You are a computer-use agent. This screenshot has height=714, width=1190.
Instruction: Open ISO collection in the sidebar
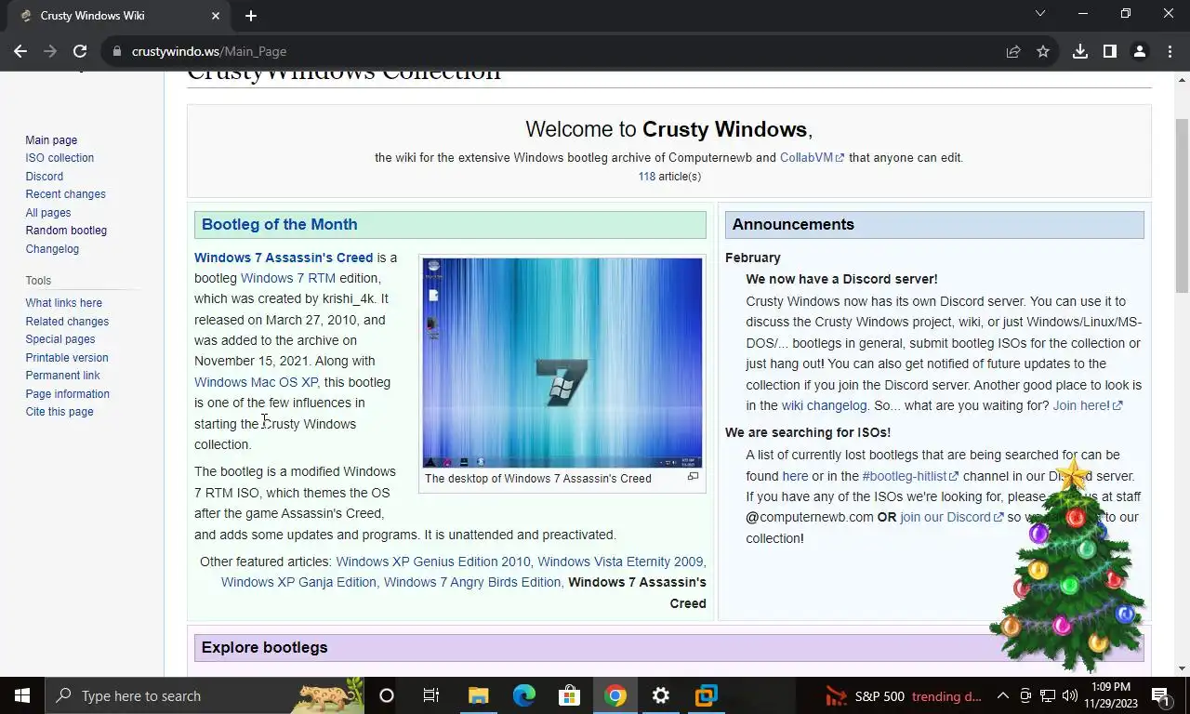click(x=59, y=158)
